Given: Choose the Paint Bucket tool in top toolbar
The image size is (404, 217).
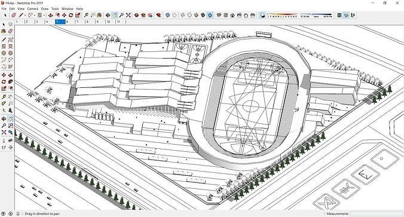Looking at the screenshot, I should pyautogui.click(x=99, y=16).
